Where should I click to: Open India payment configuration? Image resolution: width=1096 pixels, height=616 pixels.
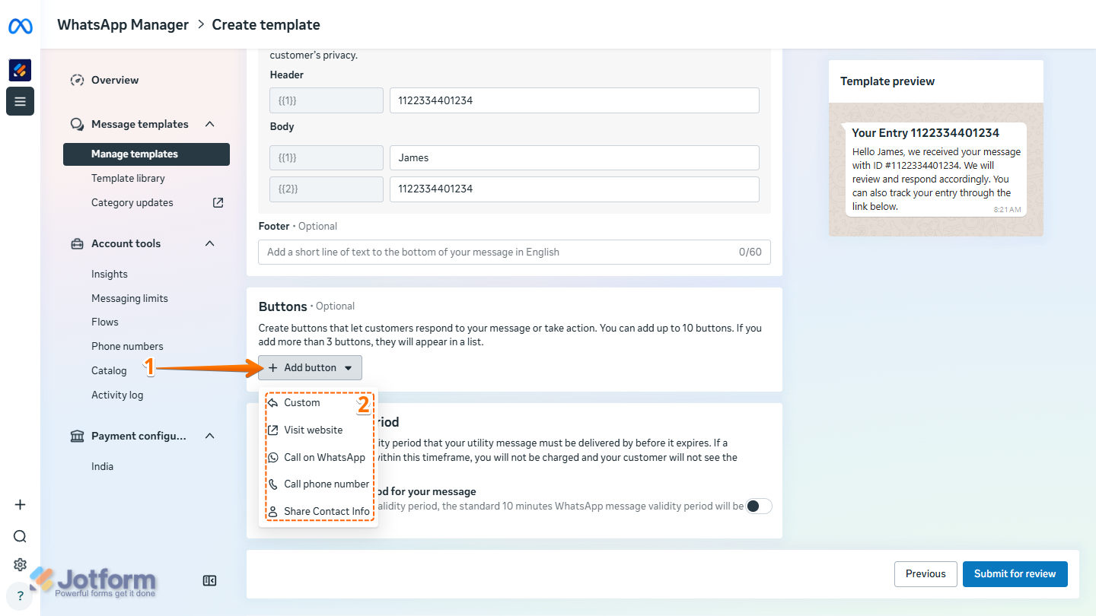[x=102, y=466]
